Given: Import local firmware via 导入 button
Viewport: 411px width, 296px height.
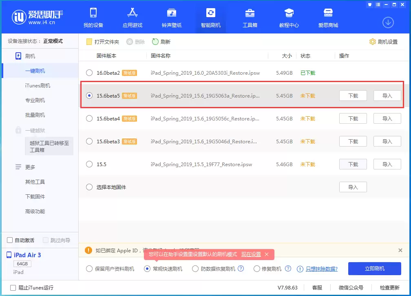Looking at the screenshot, I should (x=353, y=187).
